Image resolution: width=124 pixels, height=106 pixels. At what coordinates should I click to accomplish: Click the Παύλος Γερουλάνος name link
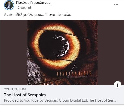[x=33, y=3]
